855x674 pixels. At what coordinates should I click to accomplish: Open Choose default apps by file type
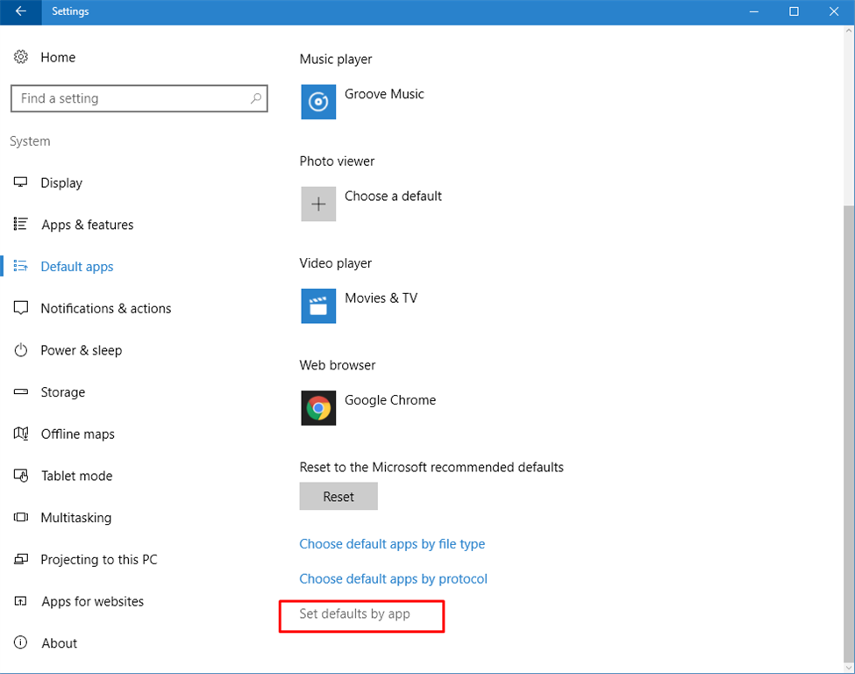click(x=392, y=544)
